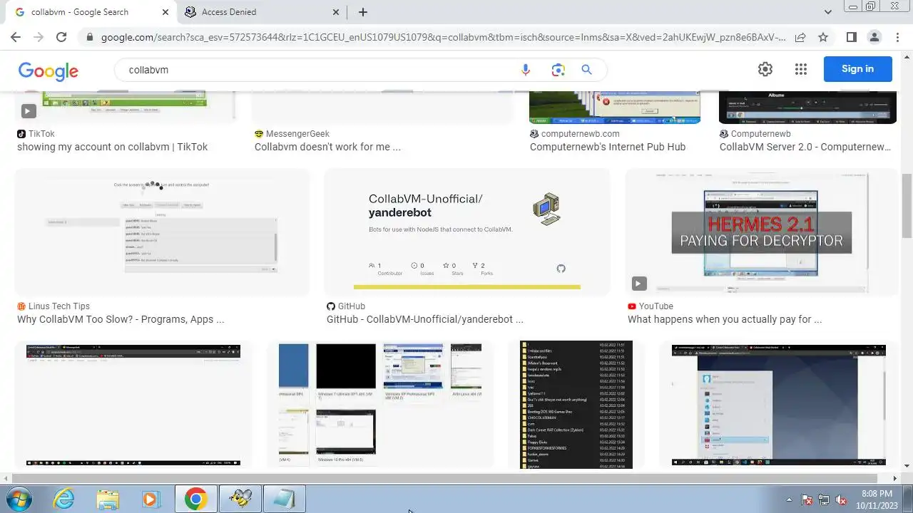Open MessengerGeek Collabvm doesn't work result
Viewport: 913px width, 513px height.
tap(327, 147)
